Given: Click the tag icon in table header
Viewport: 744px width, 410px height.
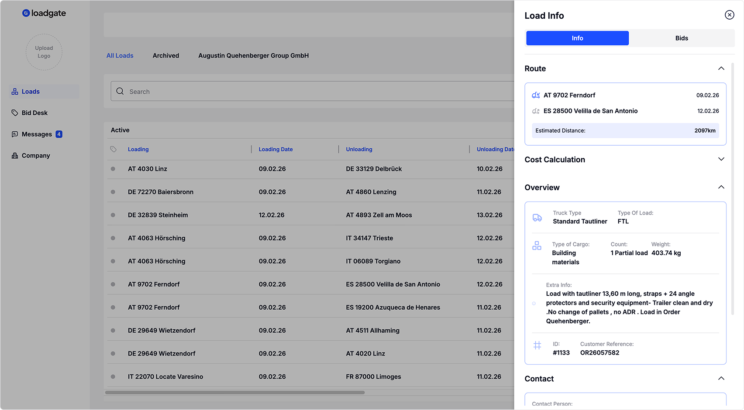Looking at the screenshot, I should pyautogui.click(x=114, y=149).
